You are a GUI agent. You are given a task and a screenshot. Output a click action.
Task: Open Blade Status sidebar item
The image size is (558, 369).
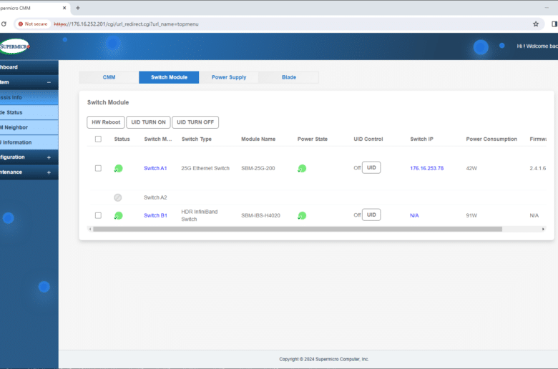pos(29,112)
